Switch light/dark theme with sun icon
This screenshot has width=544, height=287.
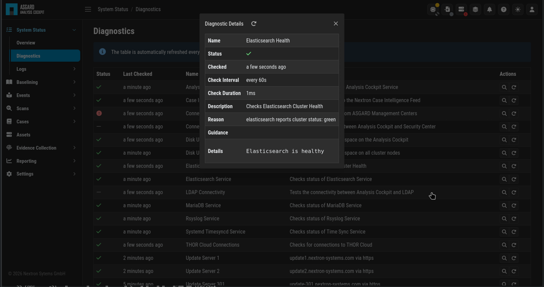click(518, 9)
